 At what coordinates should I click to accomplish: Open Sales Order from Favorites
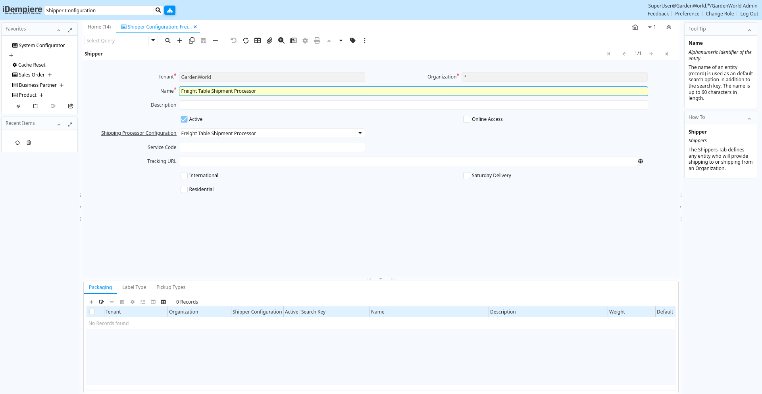pos(32,75)
